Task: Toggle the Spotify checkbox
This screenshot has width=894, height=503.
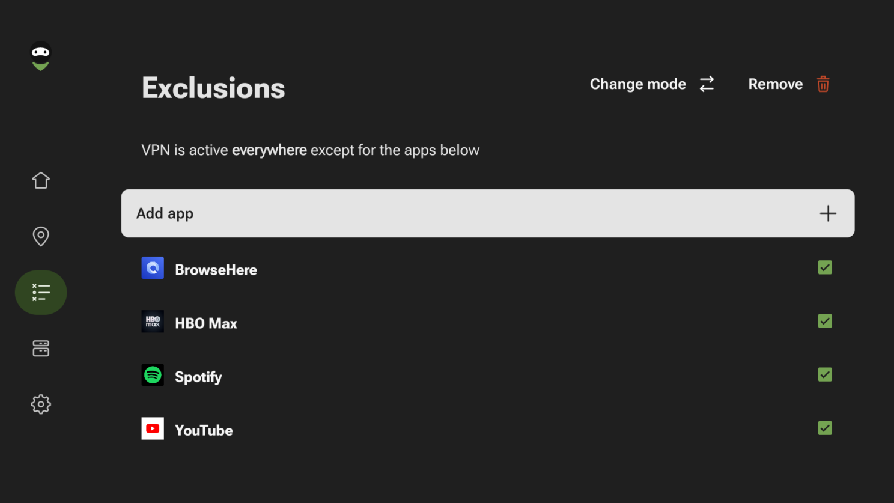Action: [825, 374]
